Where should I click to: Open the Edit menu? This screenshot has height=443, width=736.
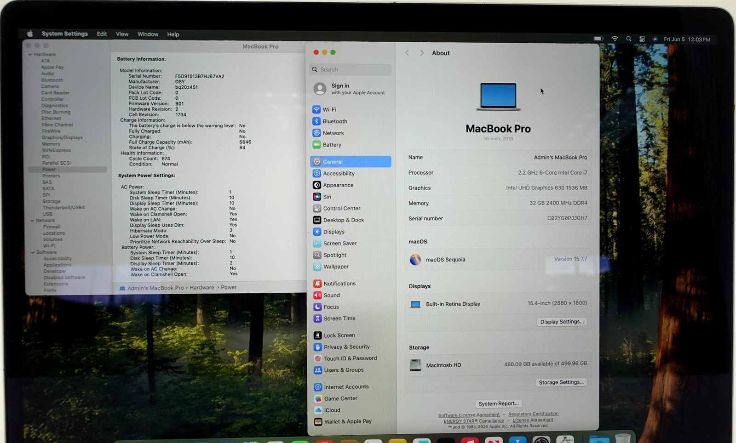click(x=102, y=34)
